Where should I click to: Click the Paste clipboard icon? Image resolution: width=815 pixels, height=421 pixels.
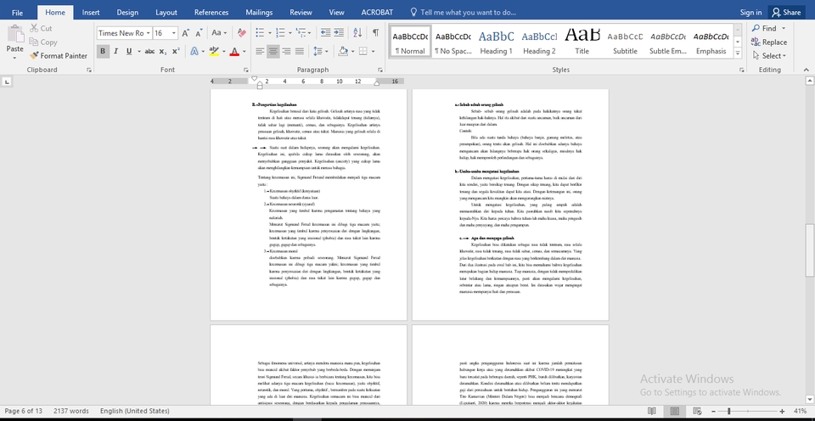[x=14, y=34]
